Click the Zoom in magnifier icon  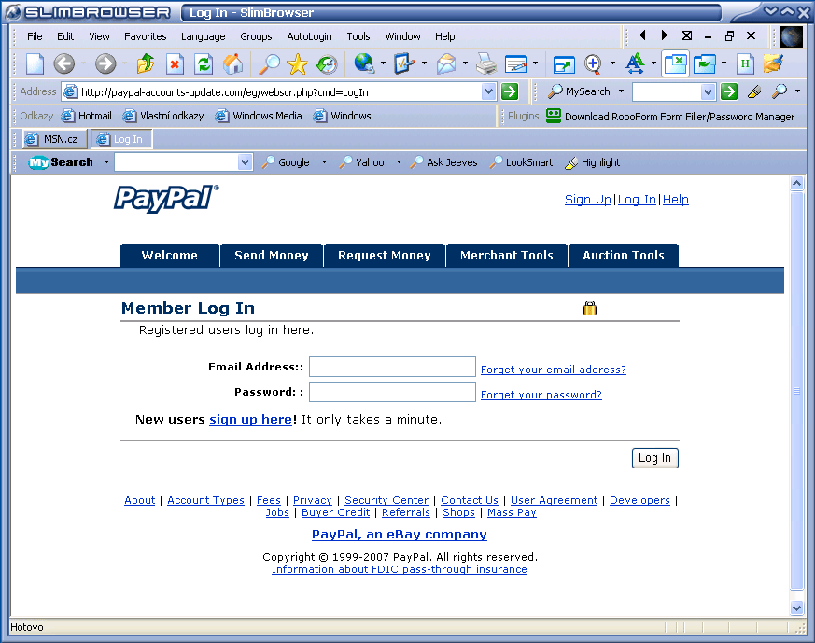[593, 63]
